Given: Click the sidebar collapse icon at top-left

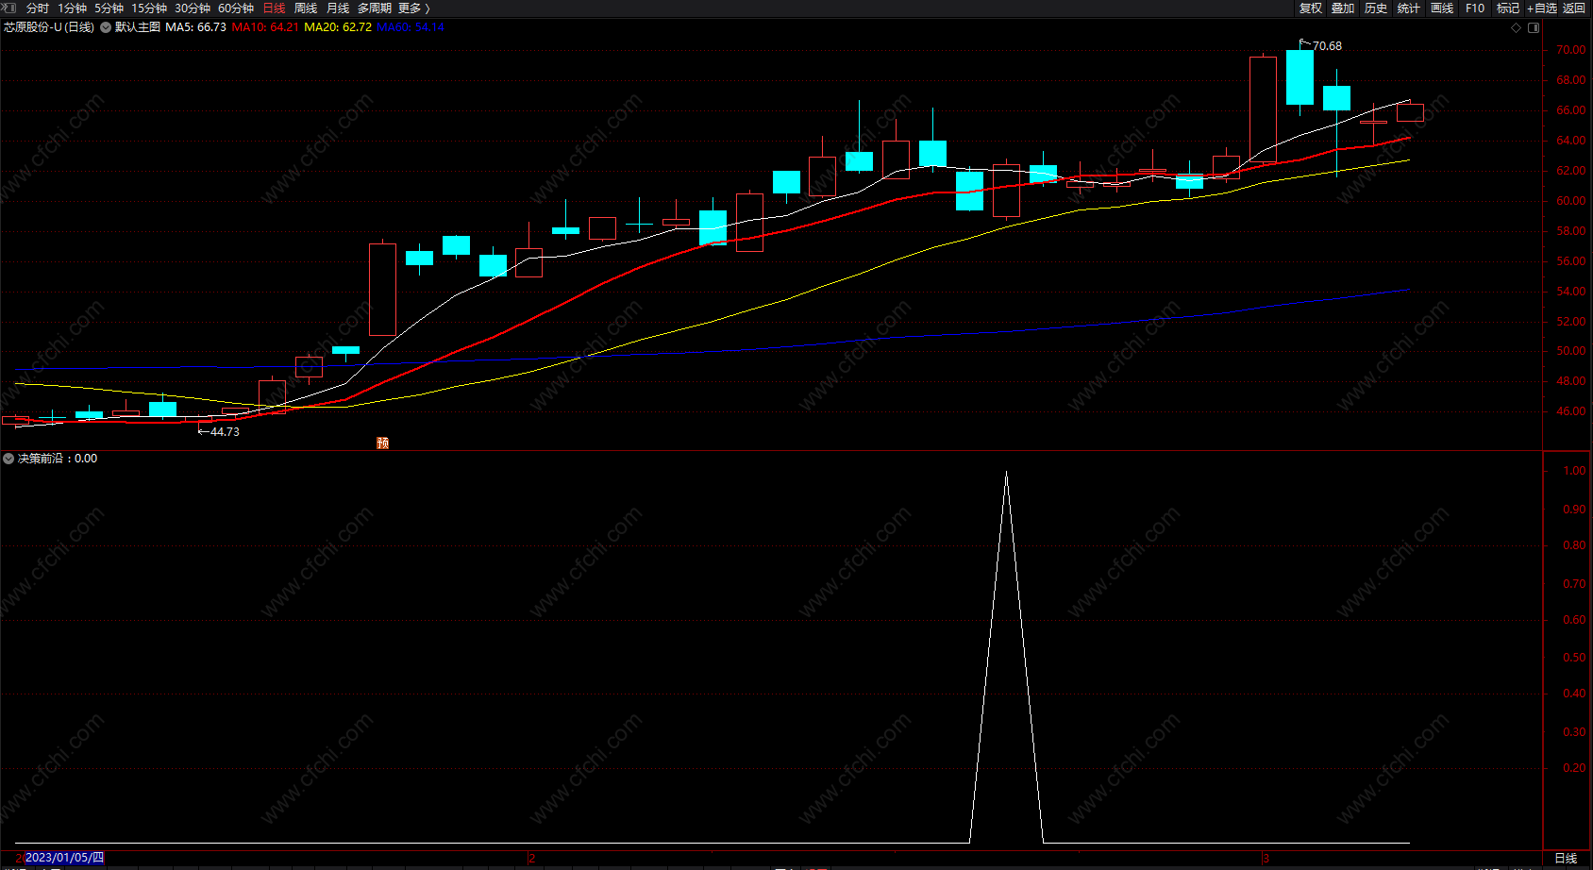Looking at the screenshot, I should pyautogui.click(x=9, y=8).
